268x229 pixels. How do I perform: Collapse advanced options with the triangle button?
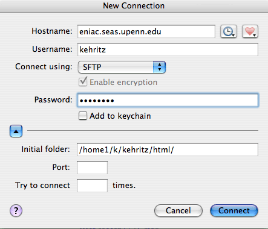(x=16, y=131)
